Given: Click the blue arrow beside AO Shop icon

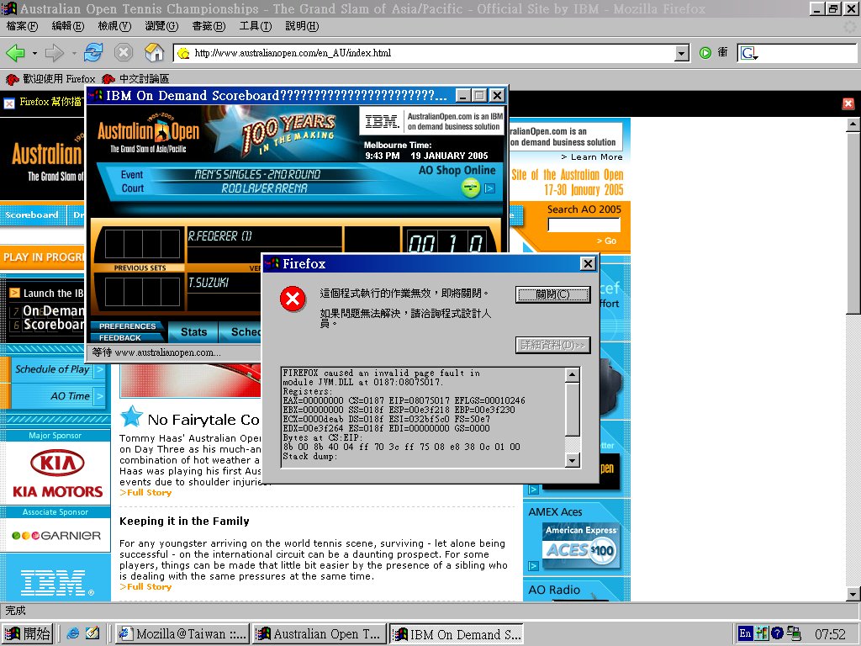Looking at the screenshot, I should pyautogui.click(x=489, y=188).
